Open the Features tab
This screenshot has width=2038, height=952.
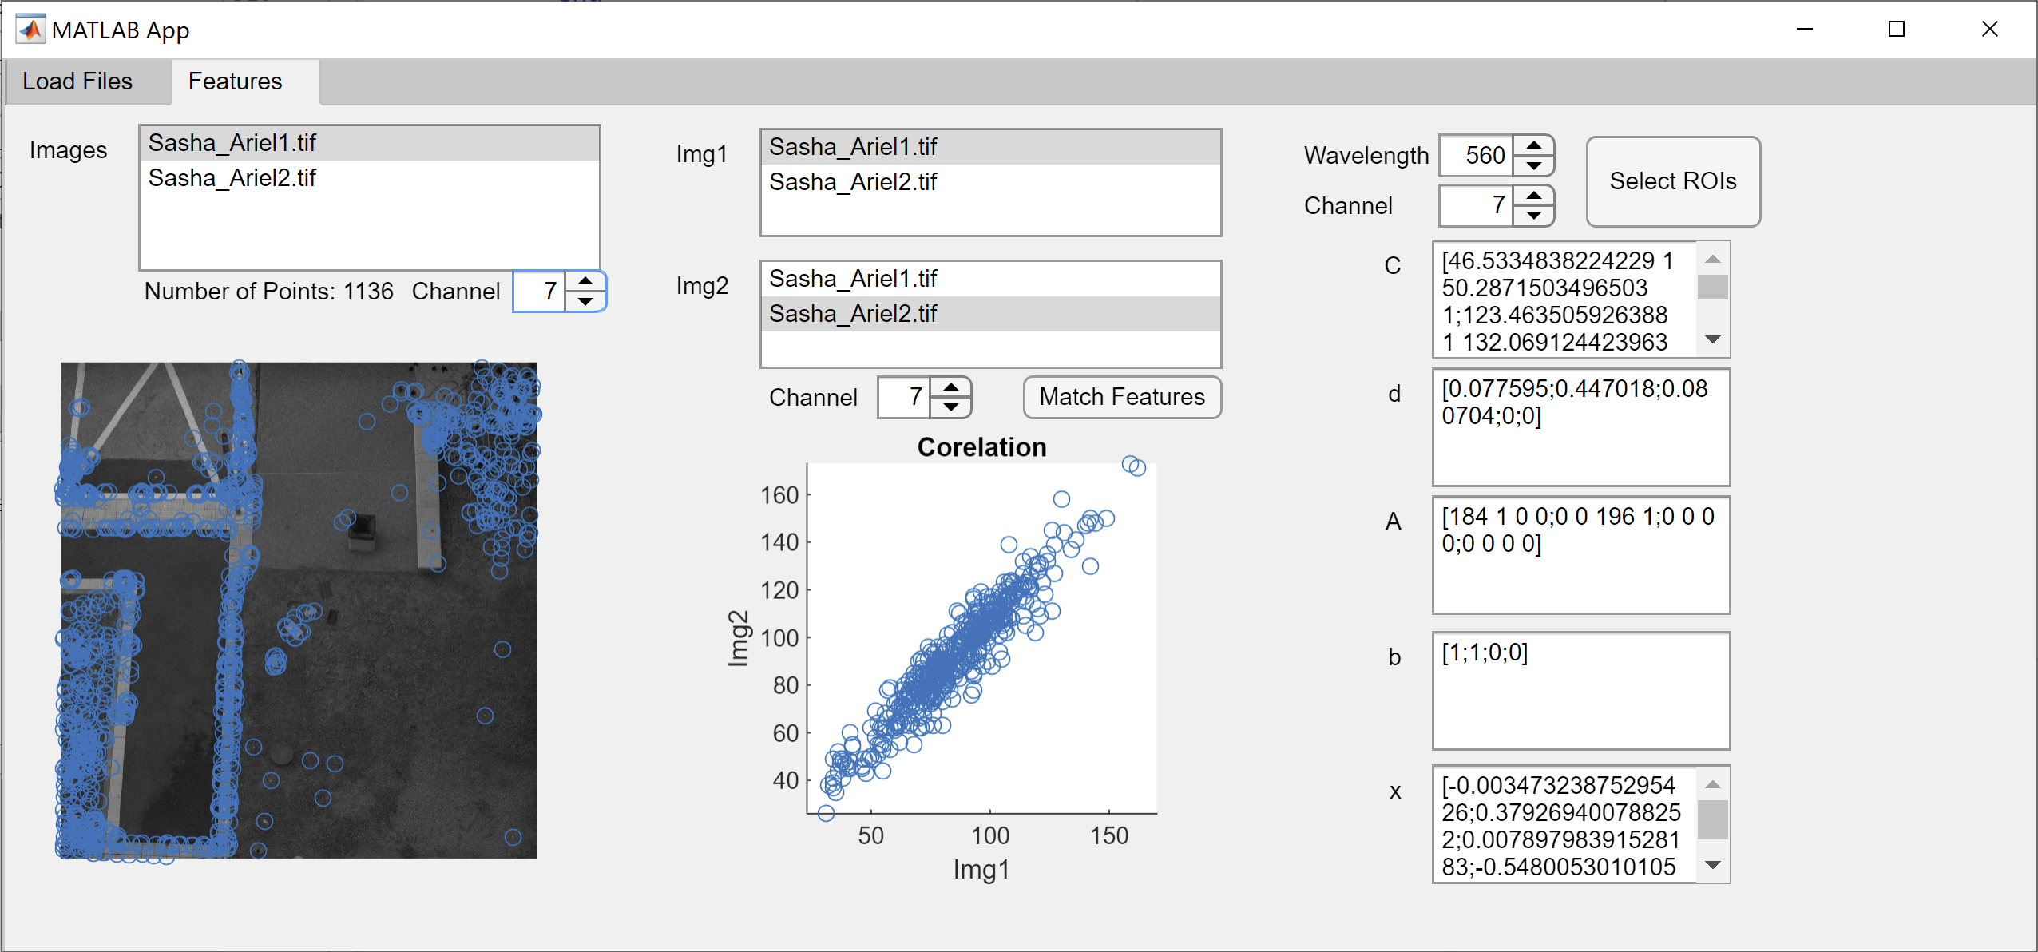236,81
